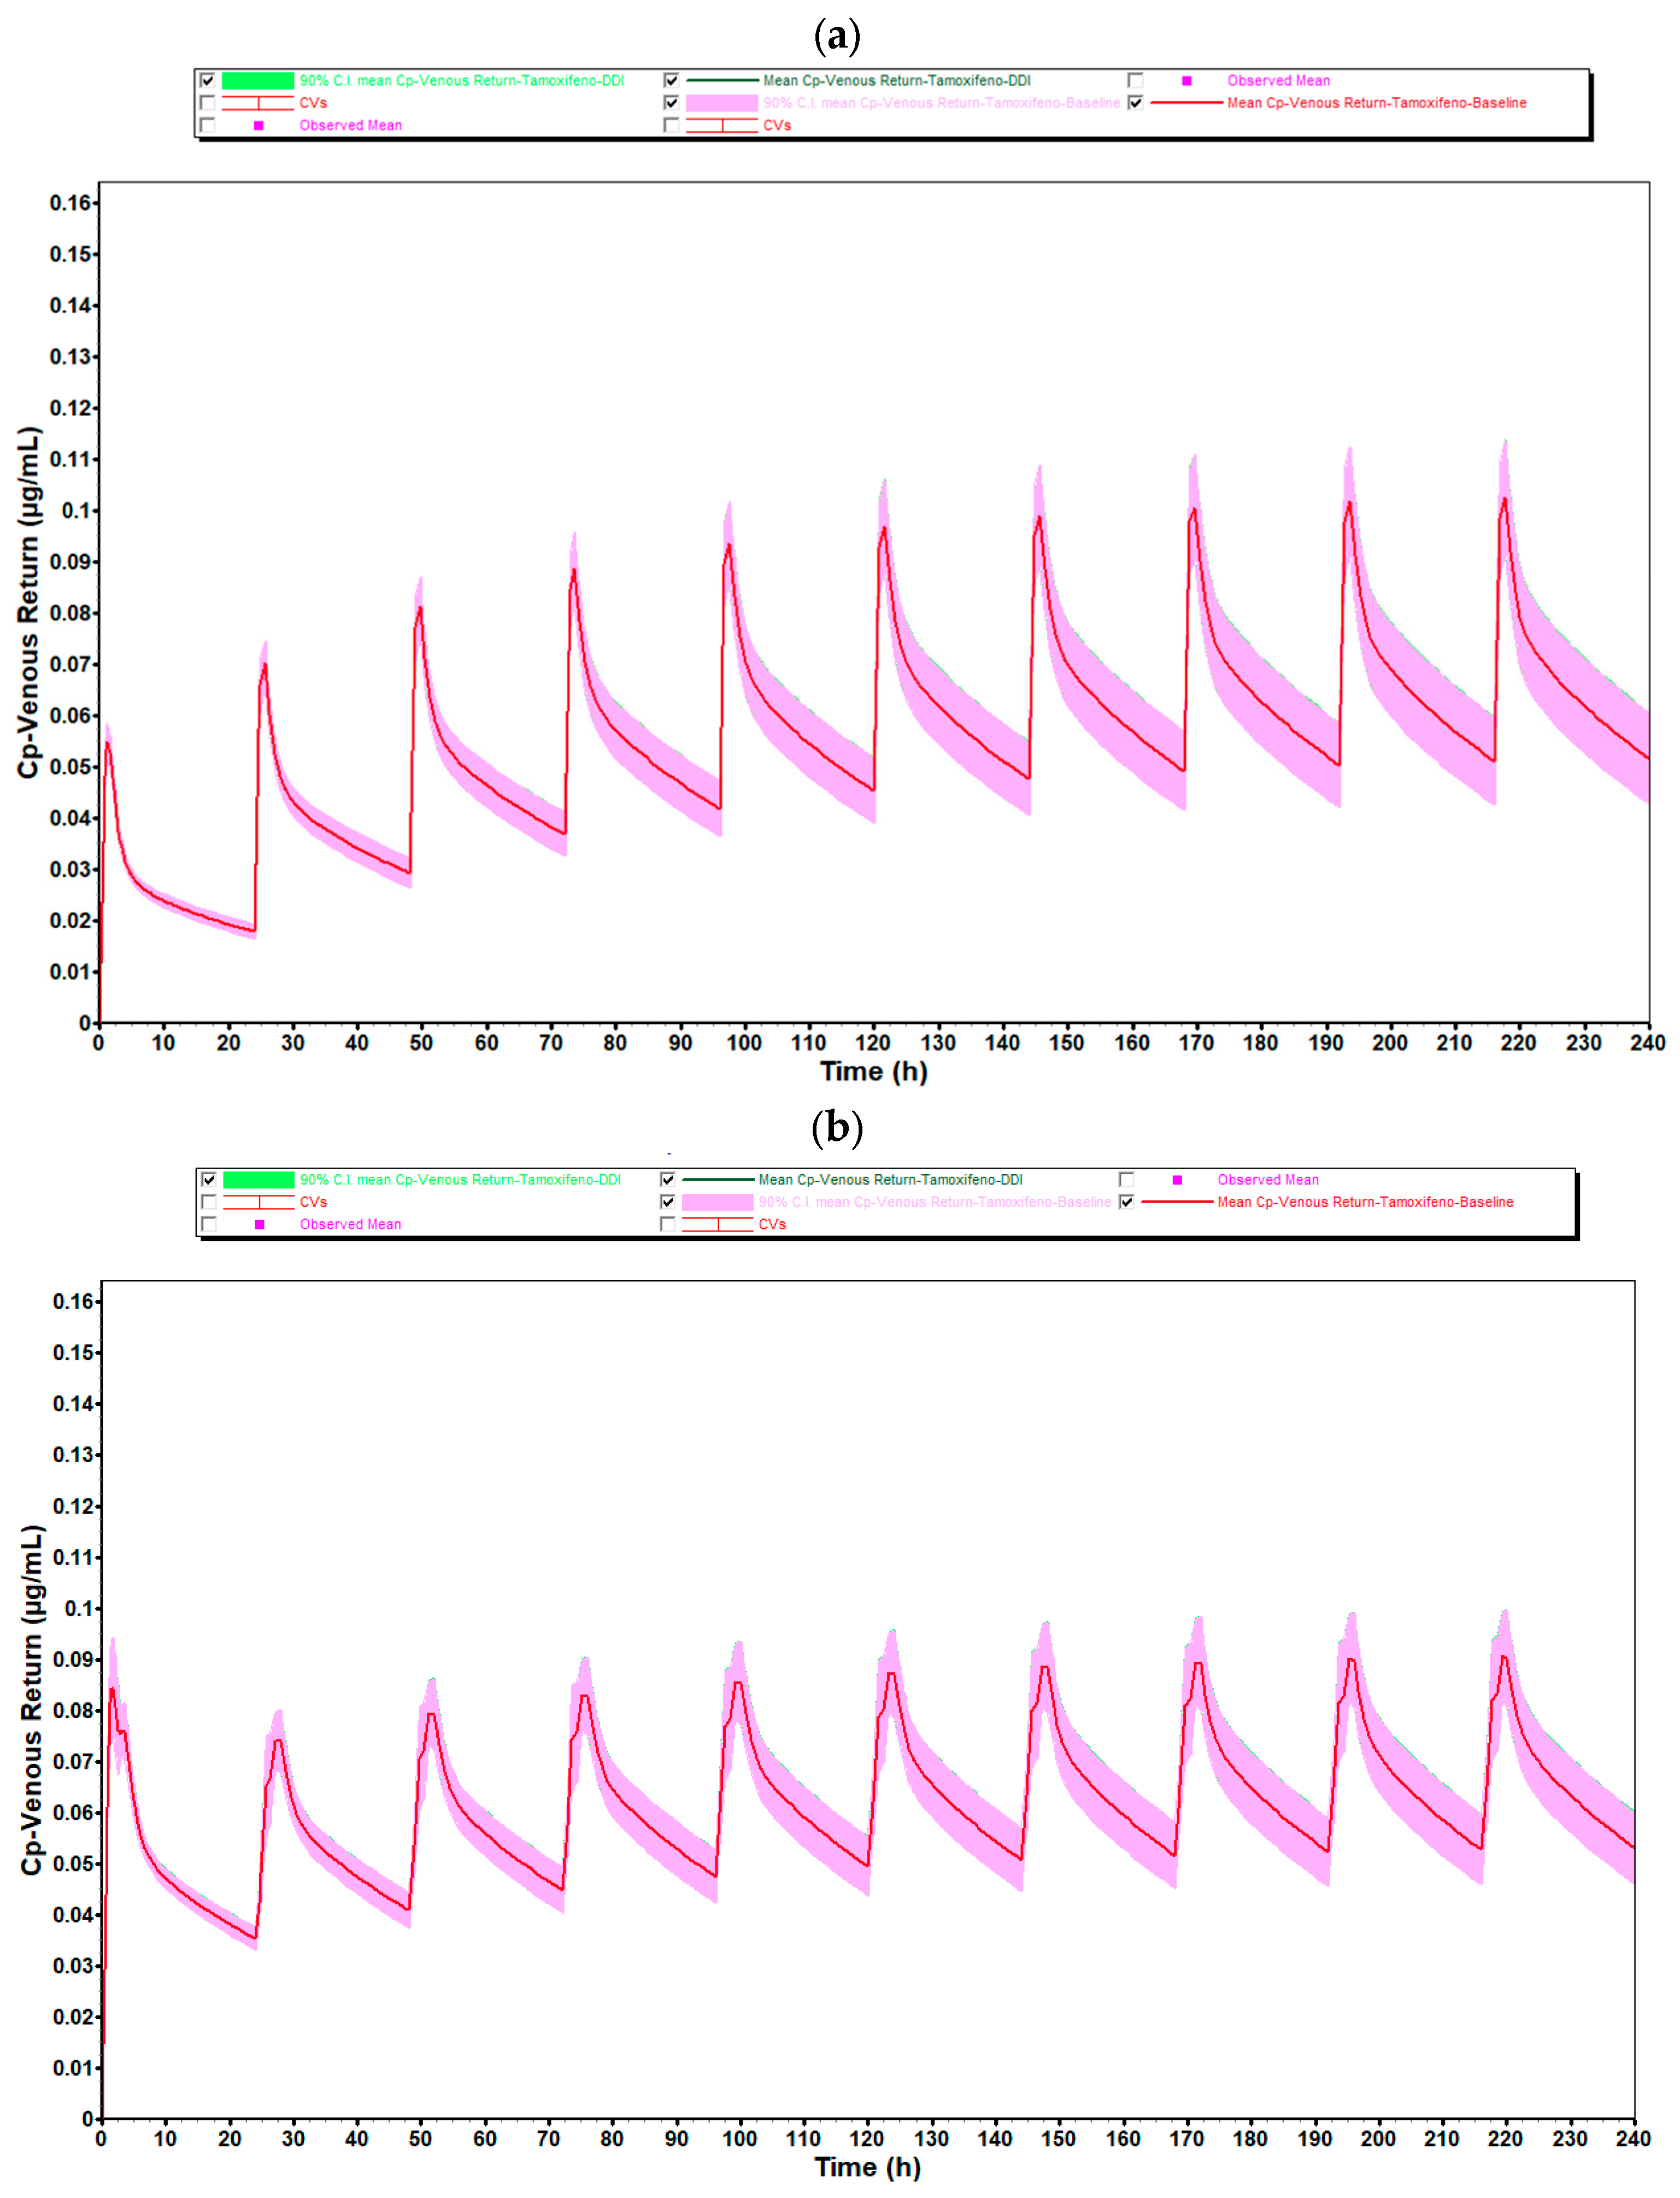Select 'Mean Cp-Venous Return-Tamoxifeno-Baseline' label in legend (a)
Screen dimensions: 1680x2198
(1376, 102)
